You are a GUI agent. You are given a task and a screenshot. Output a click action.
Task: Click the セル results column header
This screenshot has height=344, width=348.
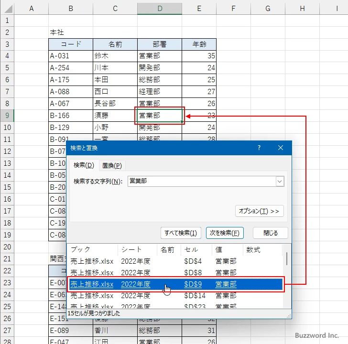coord(196,249)
